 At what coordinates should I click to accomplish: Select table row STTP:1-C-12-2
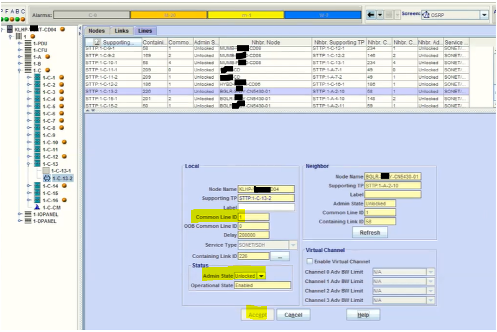click(x=277, y=84)
